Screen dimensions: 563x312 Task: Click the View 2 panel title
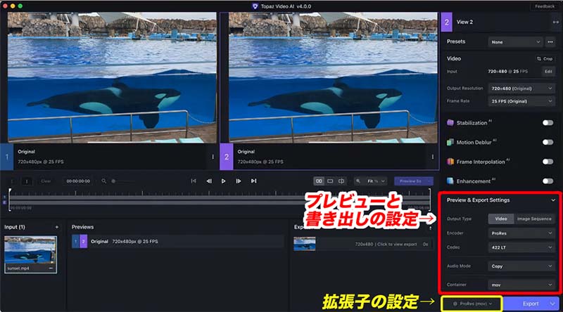[464, 22]
